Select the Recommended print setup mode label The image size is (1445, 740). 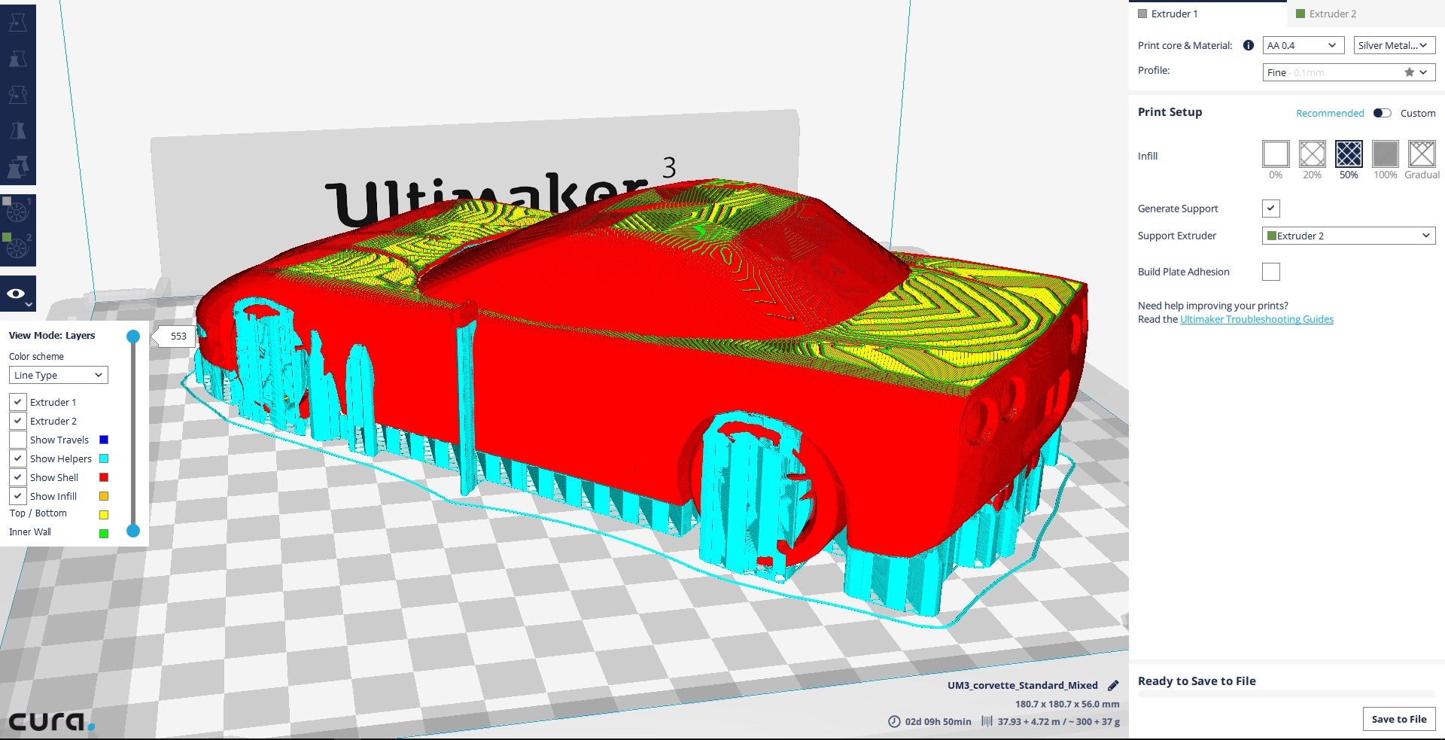(x=1330, y=113)
